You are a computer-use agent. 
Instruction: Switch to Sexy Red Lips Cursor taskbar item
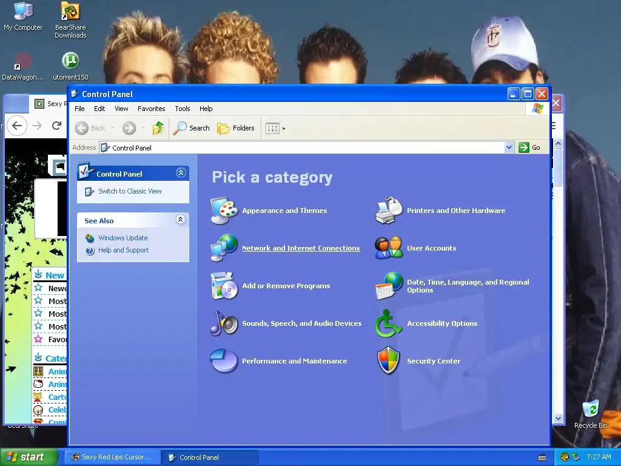[112, 457]
